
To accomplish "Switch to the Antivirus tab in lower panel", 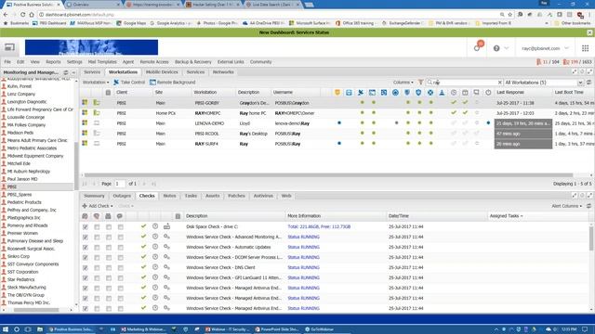I will [263, 196].
